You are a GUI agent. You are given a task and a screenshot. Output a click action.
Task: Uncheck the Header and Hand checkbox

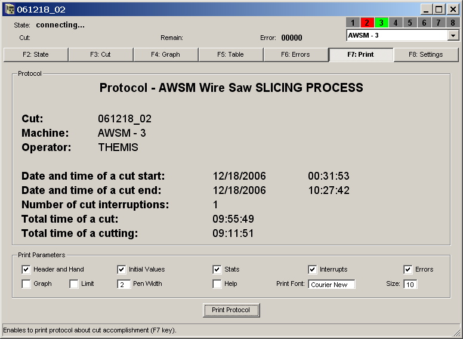click(26, 270)
